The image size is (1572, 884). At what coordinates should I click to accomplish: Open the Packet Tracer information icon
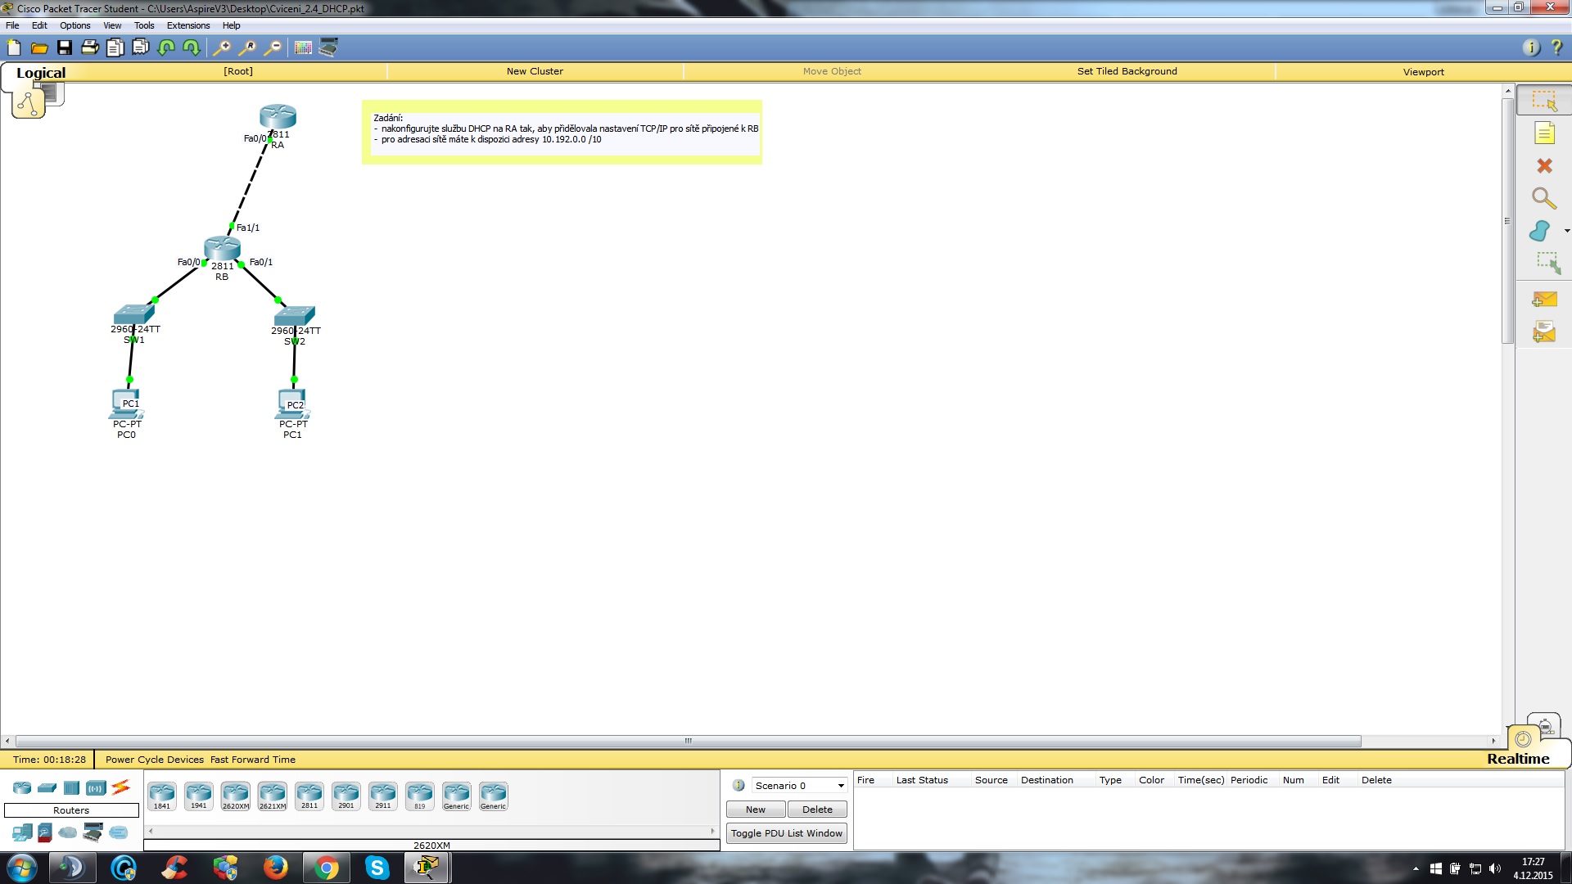pyautogui.click(x=1531, y=47)
